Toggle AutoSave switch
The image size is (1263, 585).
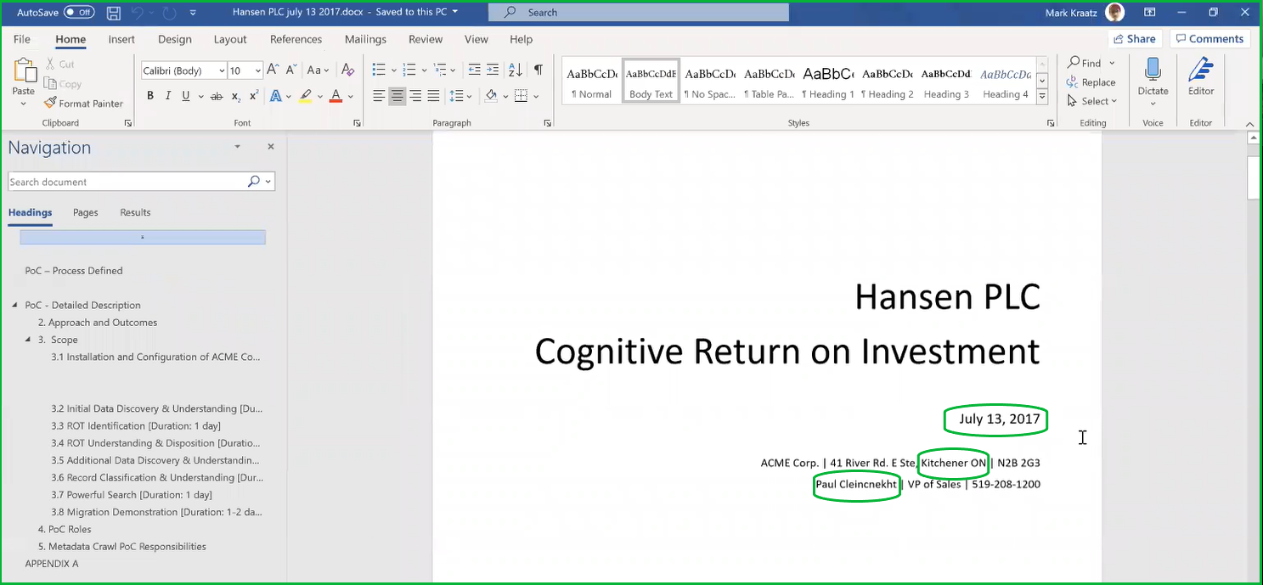click(x=79, y=13)
